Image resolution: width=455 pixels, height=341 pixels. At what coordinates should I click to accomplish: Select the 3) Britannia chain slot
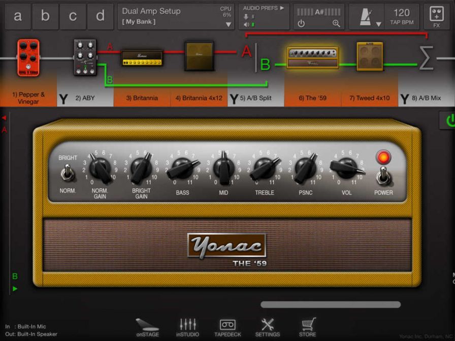coord(142,98)
